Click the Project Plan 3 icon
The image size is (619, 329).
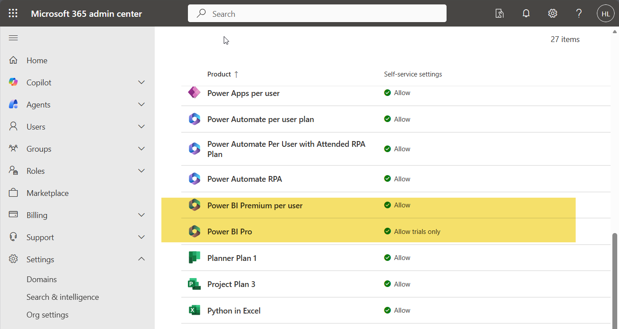point(194,284)
